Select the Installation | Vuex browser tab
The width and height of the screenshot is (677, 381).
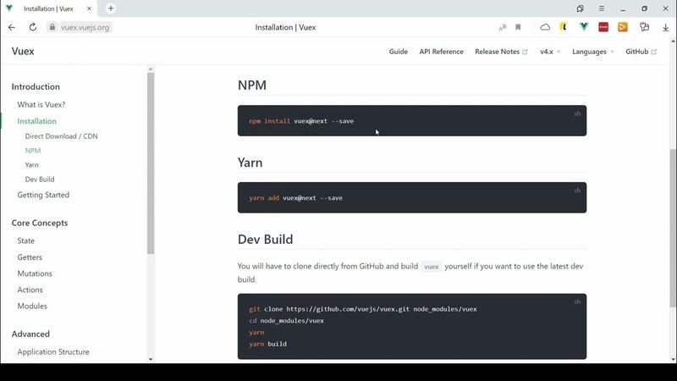[x=49, y=8]
